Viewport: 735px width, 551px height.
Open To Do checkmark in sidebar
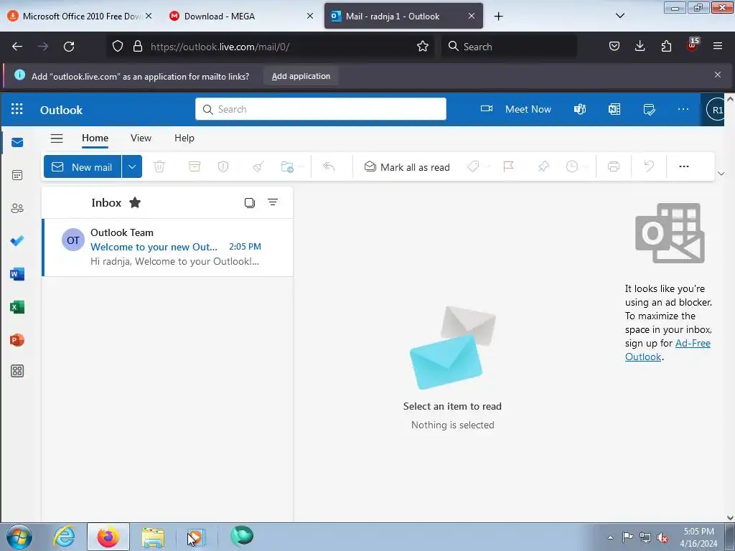point(17,241)
